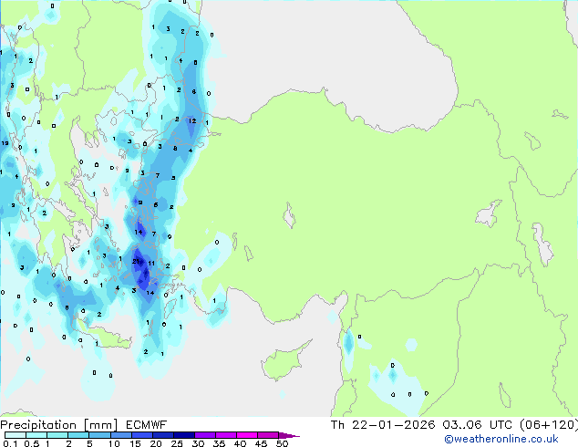Click the legend label "45"
578x447 pixels.
(261, 443)
